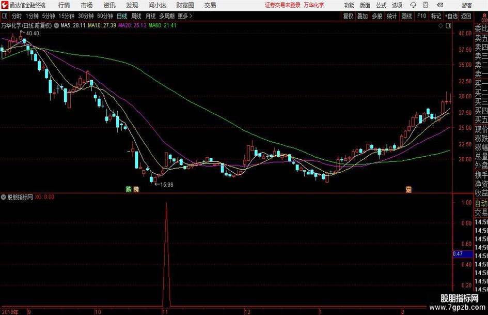The width and height of the screenshot is (488, 315).
Task: Open the 万华化学 main chart dropdown arrow
Action: pos(56,25)
